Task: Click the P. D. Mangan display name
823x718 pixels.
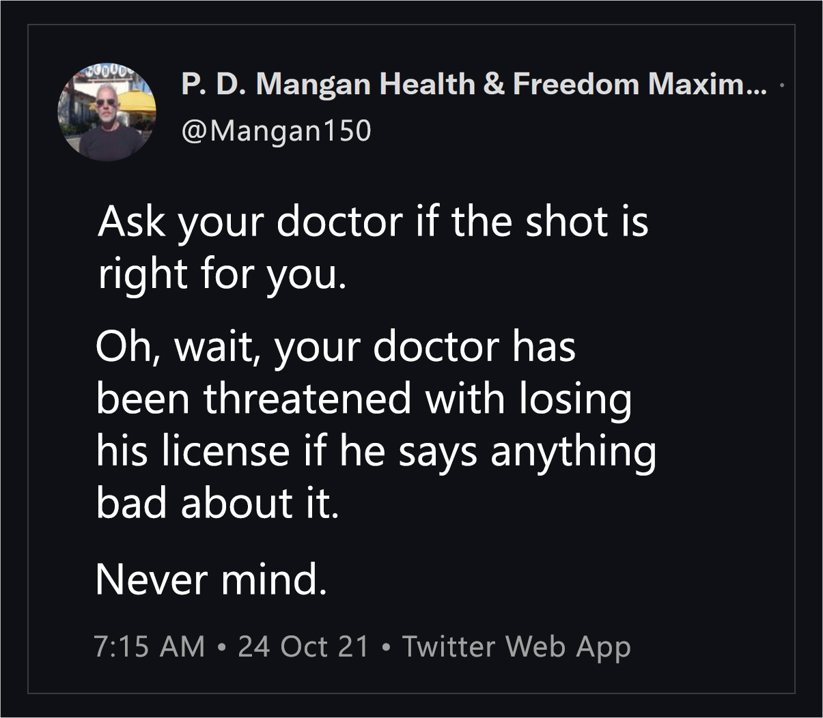Action: 475,84
